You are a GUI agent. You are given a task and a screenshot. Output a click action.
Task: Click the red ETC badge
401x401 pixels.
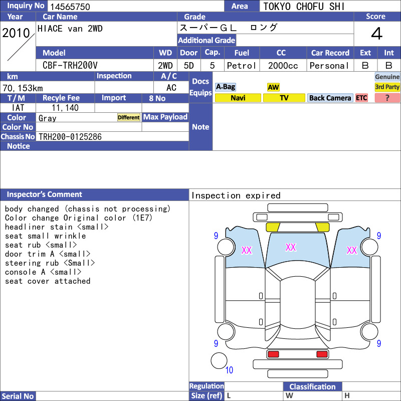click(x=361, y=98)
